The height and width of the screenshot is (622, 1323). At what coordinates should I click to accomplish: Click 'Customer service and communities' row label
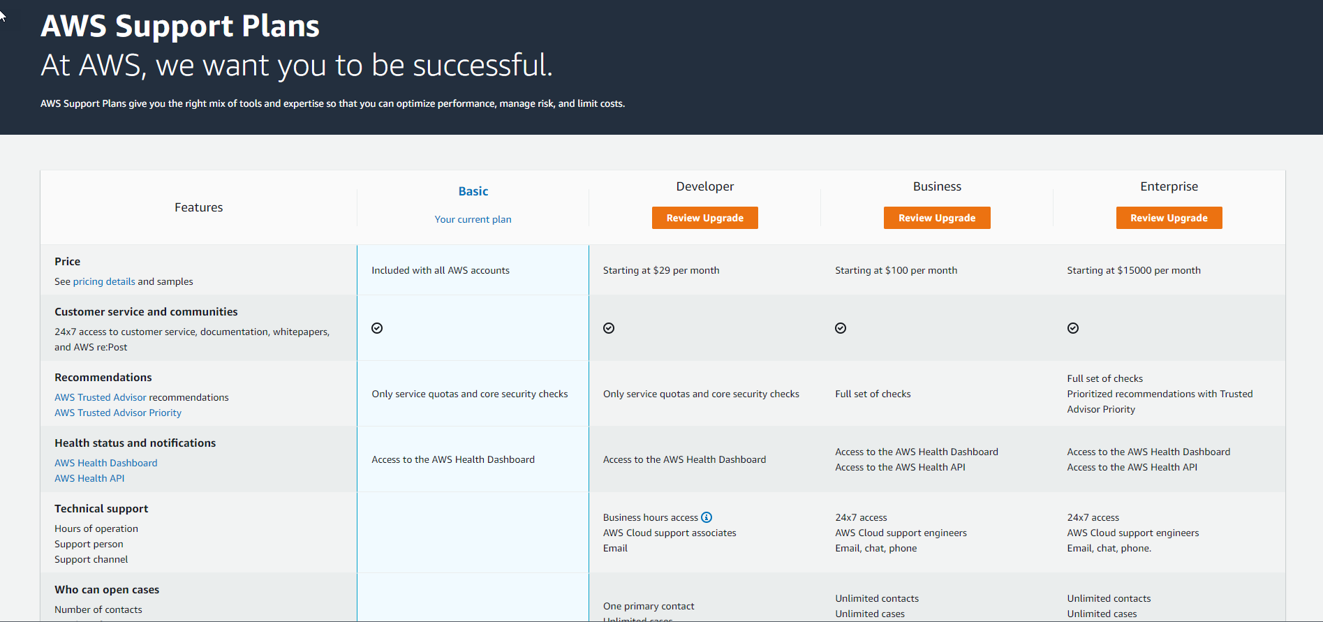tap(146, 312)
